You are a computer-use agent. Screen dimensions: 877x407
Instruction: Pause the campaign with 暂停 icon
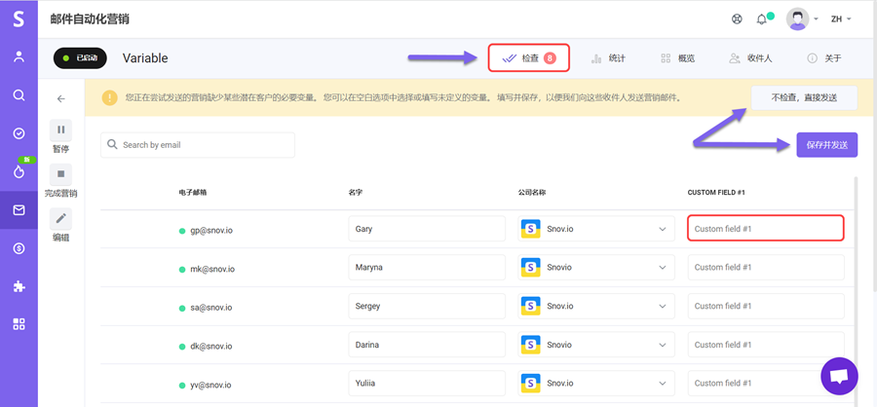pyautogui.click(x=61, y=129)
